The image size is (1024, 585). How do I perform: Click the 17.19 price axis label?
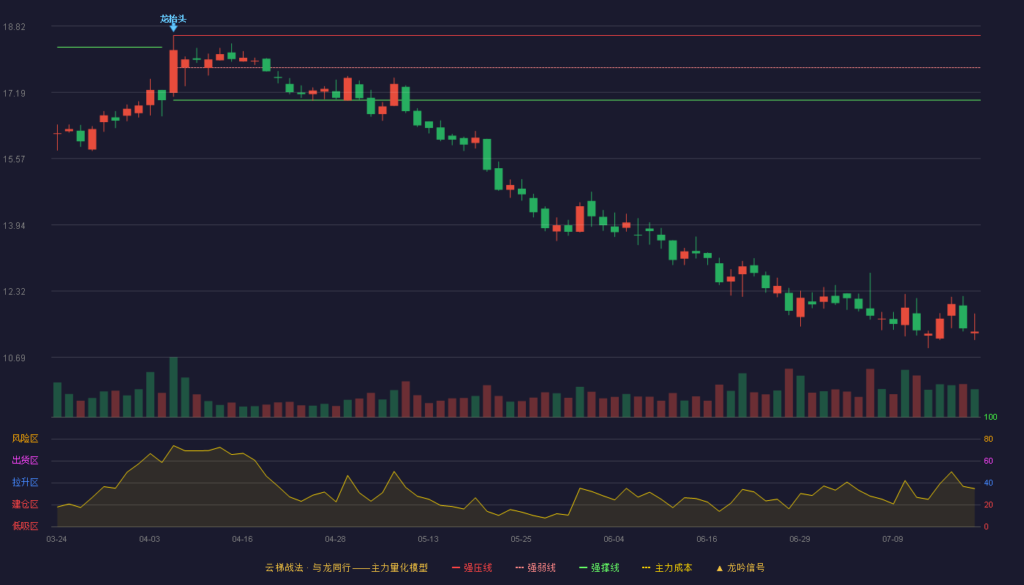pyautogui.click(x=14, y=93)
